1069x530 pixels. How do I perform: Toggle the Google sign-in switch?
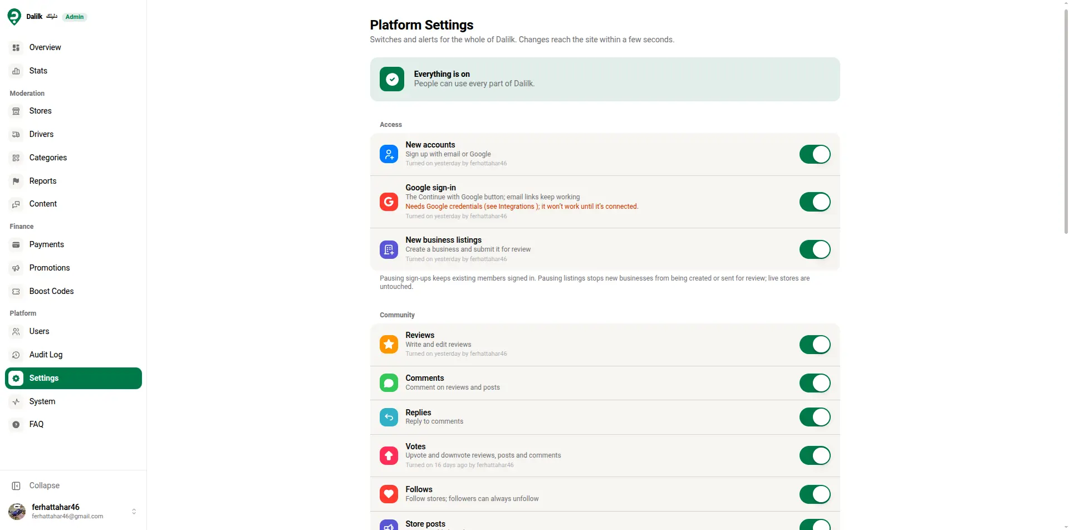pos(815,202)
